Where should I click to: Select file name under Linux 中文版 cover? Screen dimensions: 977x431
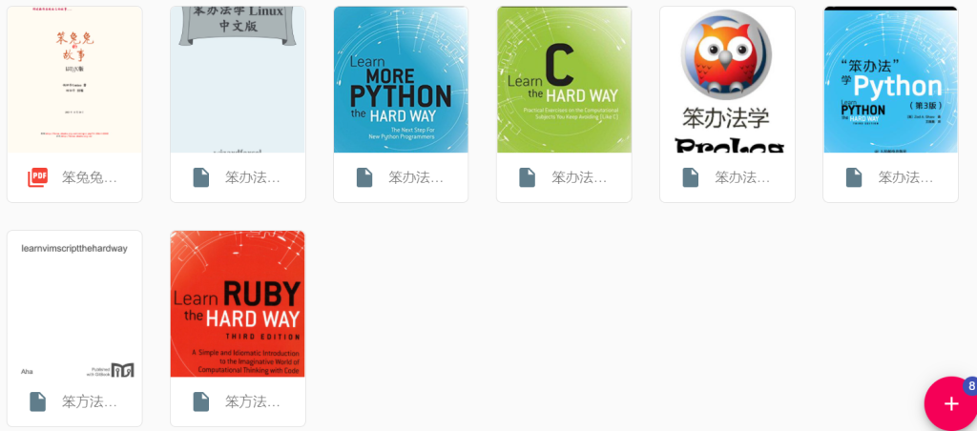(x=252, y=177)
